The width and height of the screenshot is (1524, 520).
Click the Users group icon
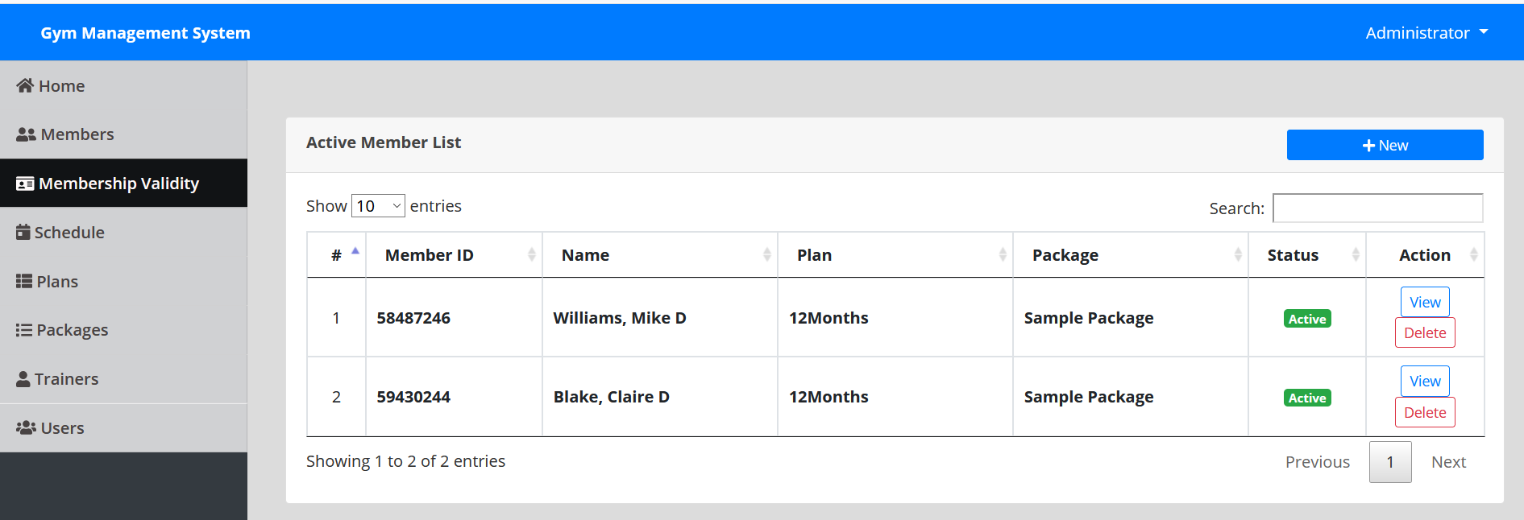(25, 427)
